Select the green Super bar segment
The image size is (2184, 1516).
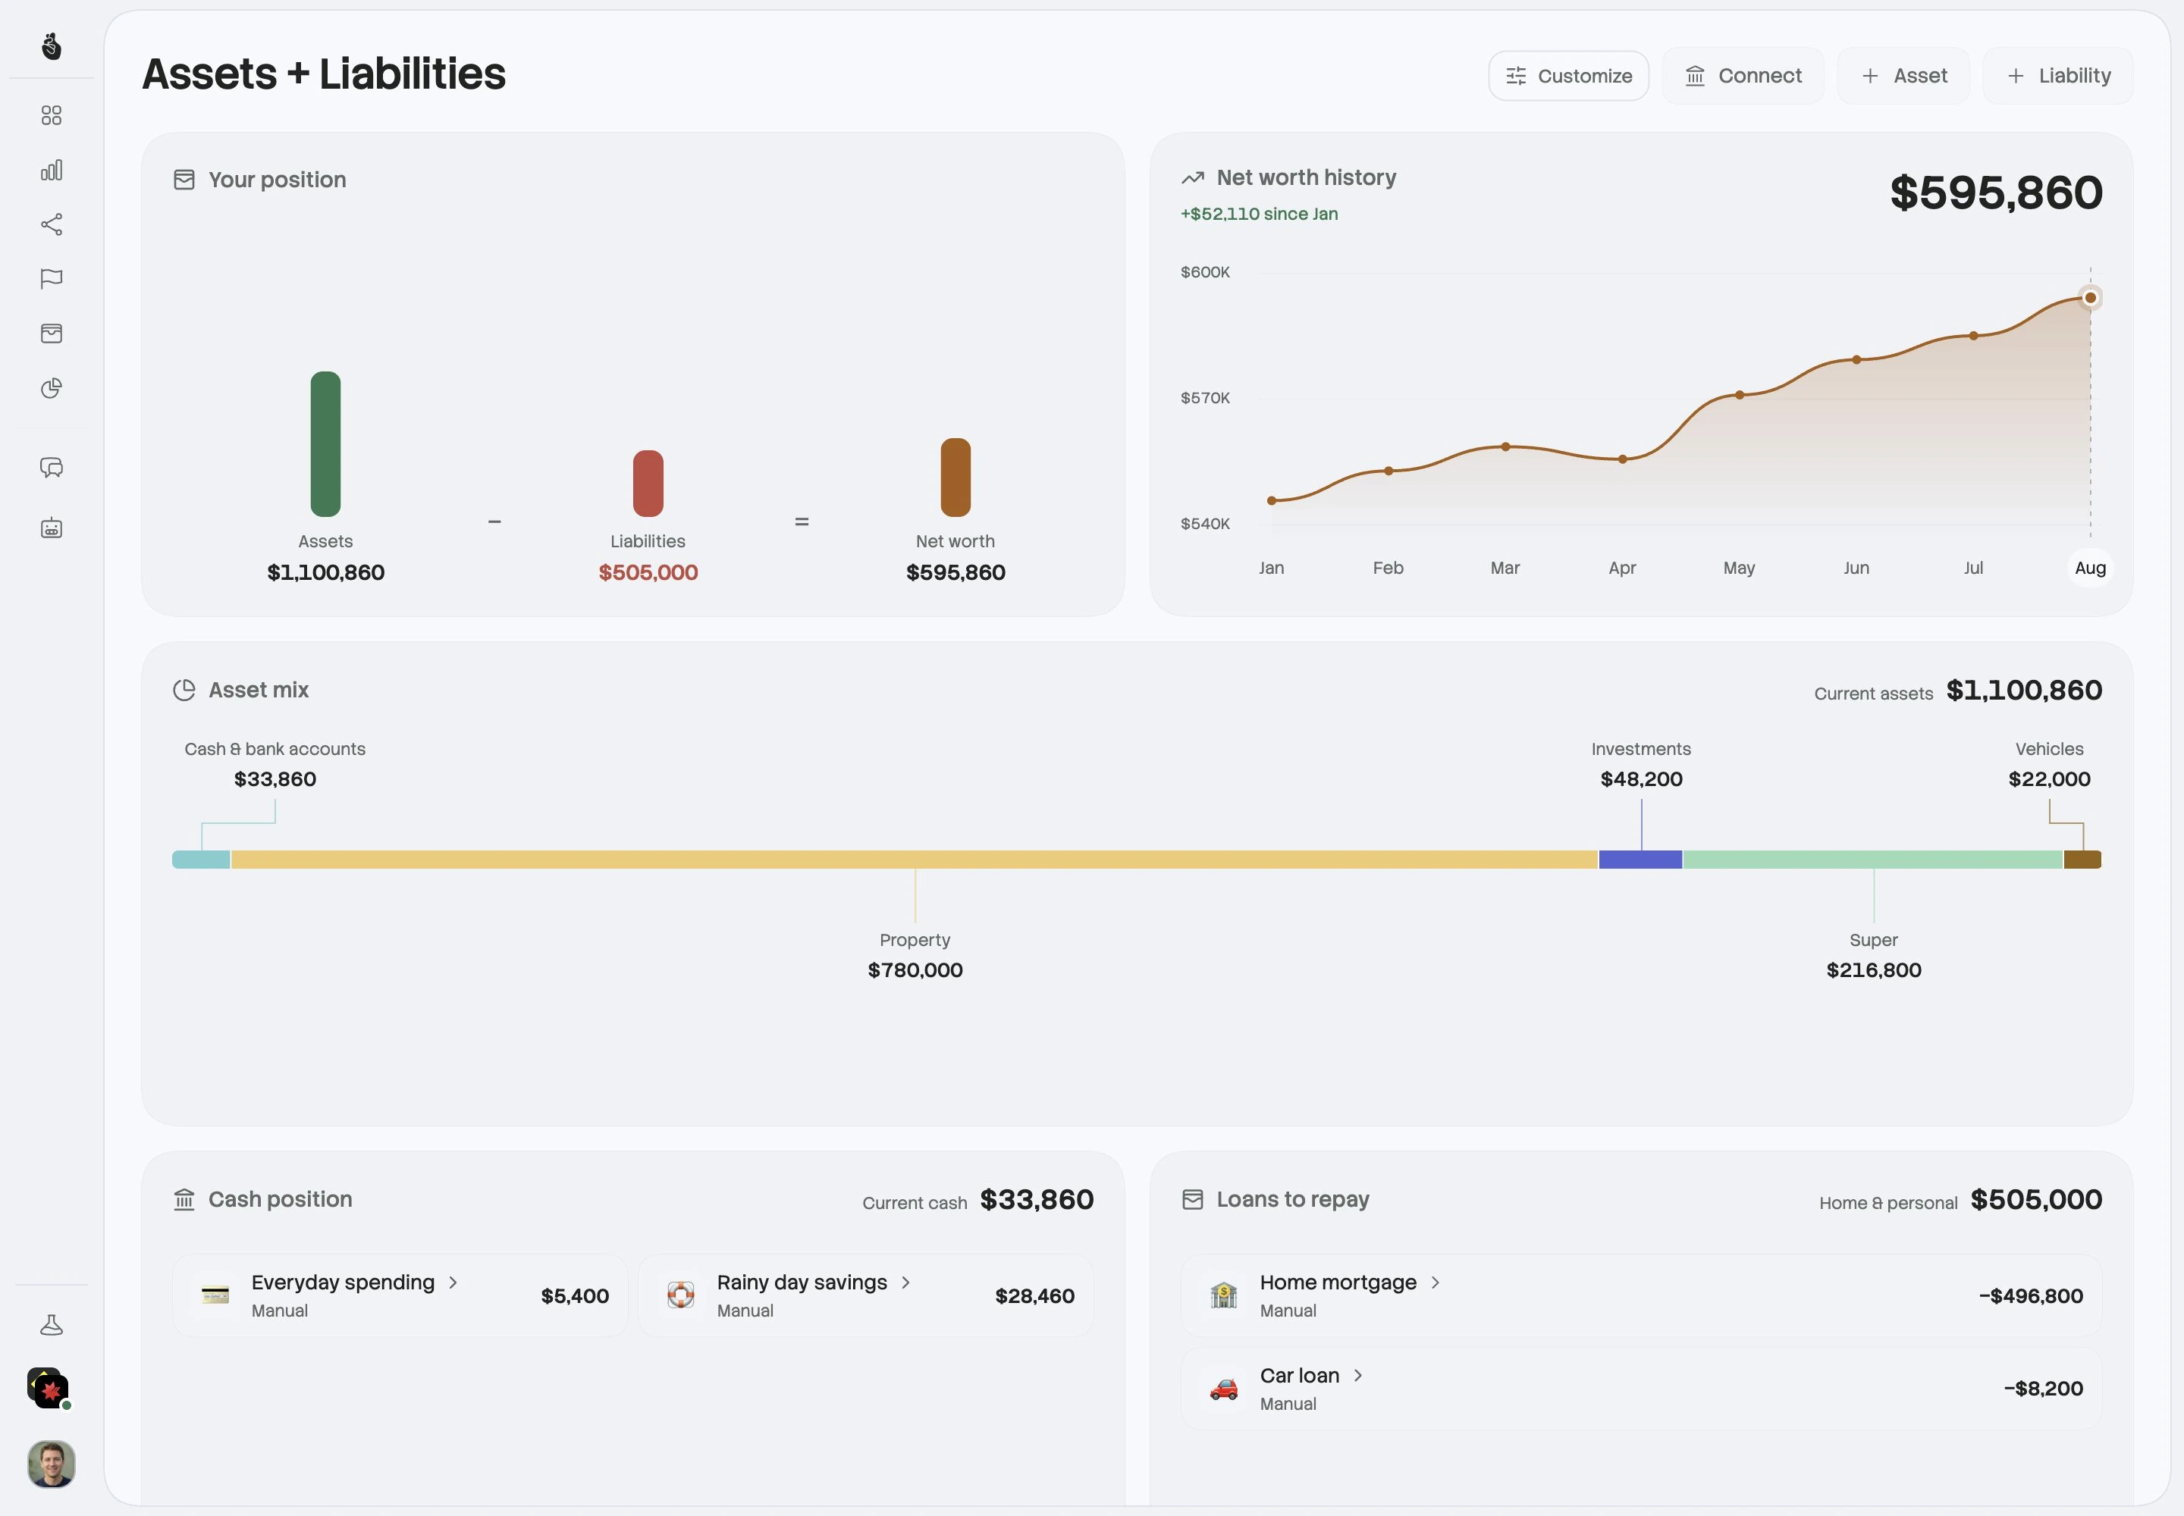tap(1873, 860)
